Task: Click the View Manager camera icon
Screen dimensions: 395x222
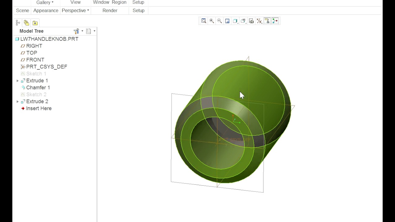Action: click(251, 21)
